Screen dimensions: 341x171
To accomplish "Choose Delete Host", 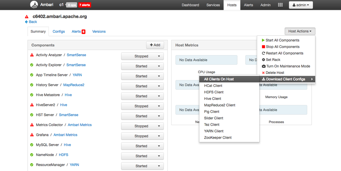I will (286, 73).
